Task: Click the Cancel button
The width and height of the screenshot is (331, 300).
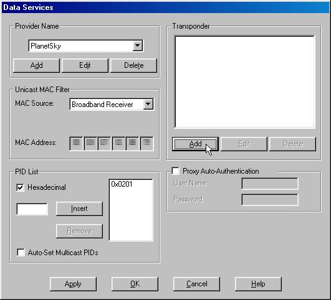Action: click(x=196, y=284)
